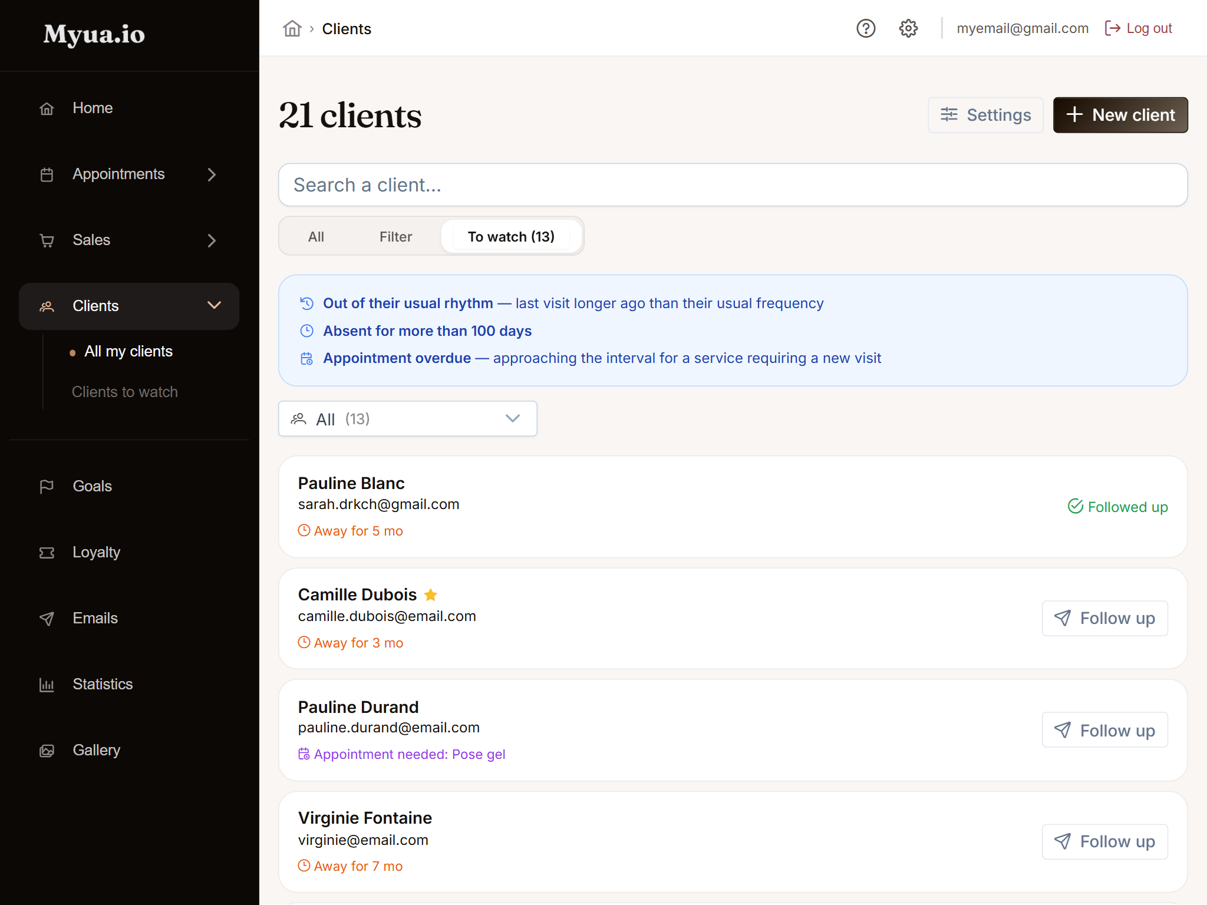Click the sliders icon in Settings button
1207x905 pixels.
949,114
